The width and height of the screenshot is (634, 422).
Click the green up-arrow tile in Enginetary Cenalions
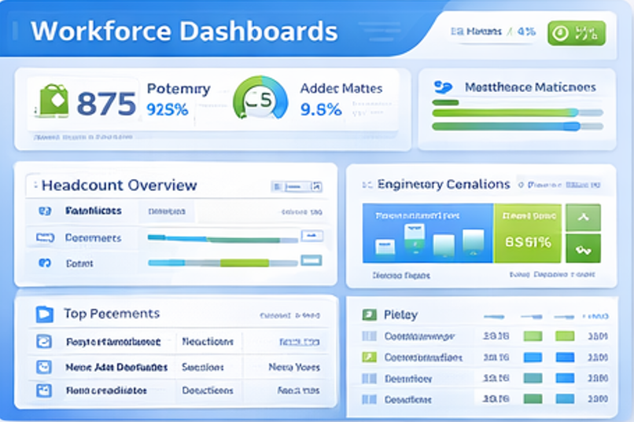click(583, 218)
